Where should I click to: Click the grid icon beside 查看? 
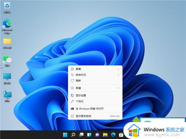point(72,69)
